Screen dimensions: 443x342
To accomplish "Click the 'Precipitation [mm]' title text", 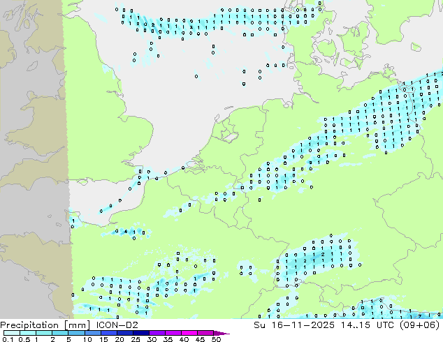I will (45, 325).
